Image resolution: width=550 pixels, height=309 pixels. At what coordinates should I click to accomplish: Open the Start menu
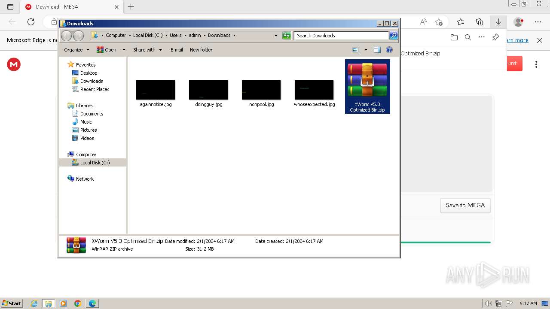point(12,303)
